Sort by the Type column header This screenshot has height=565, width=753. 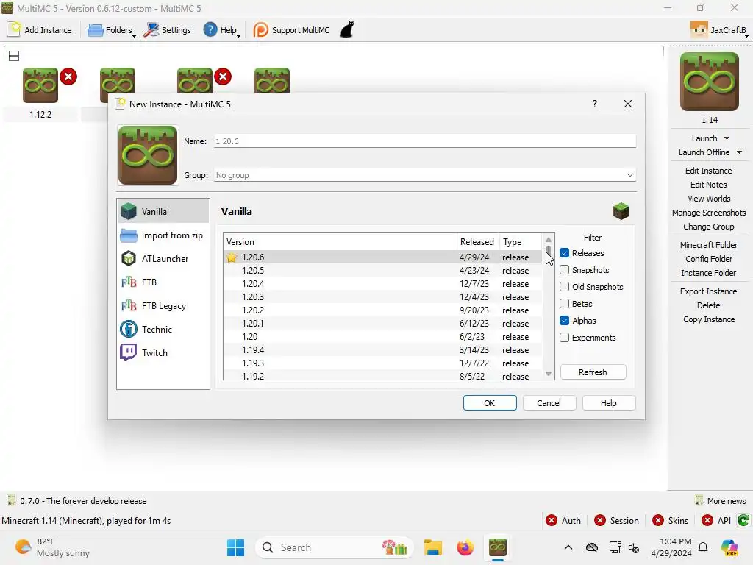[521, 241]
